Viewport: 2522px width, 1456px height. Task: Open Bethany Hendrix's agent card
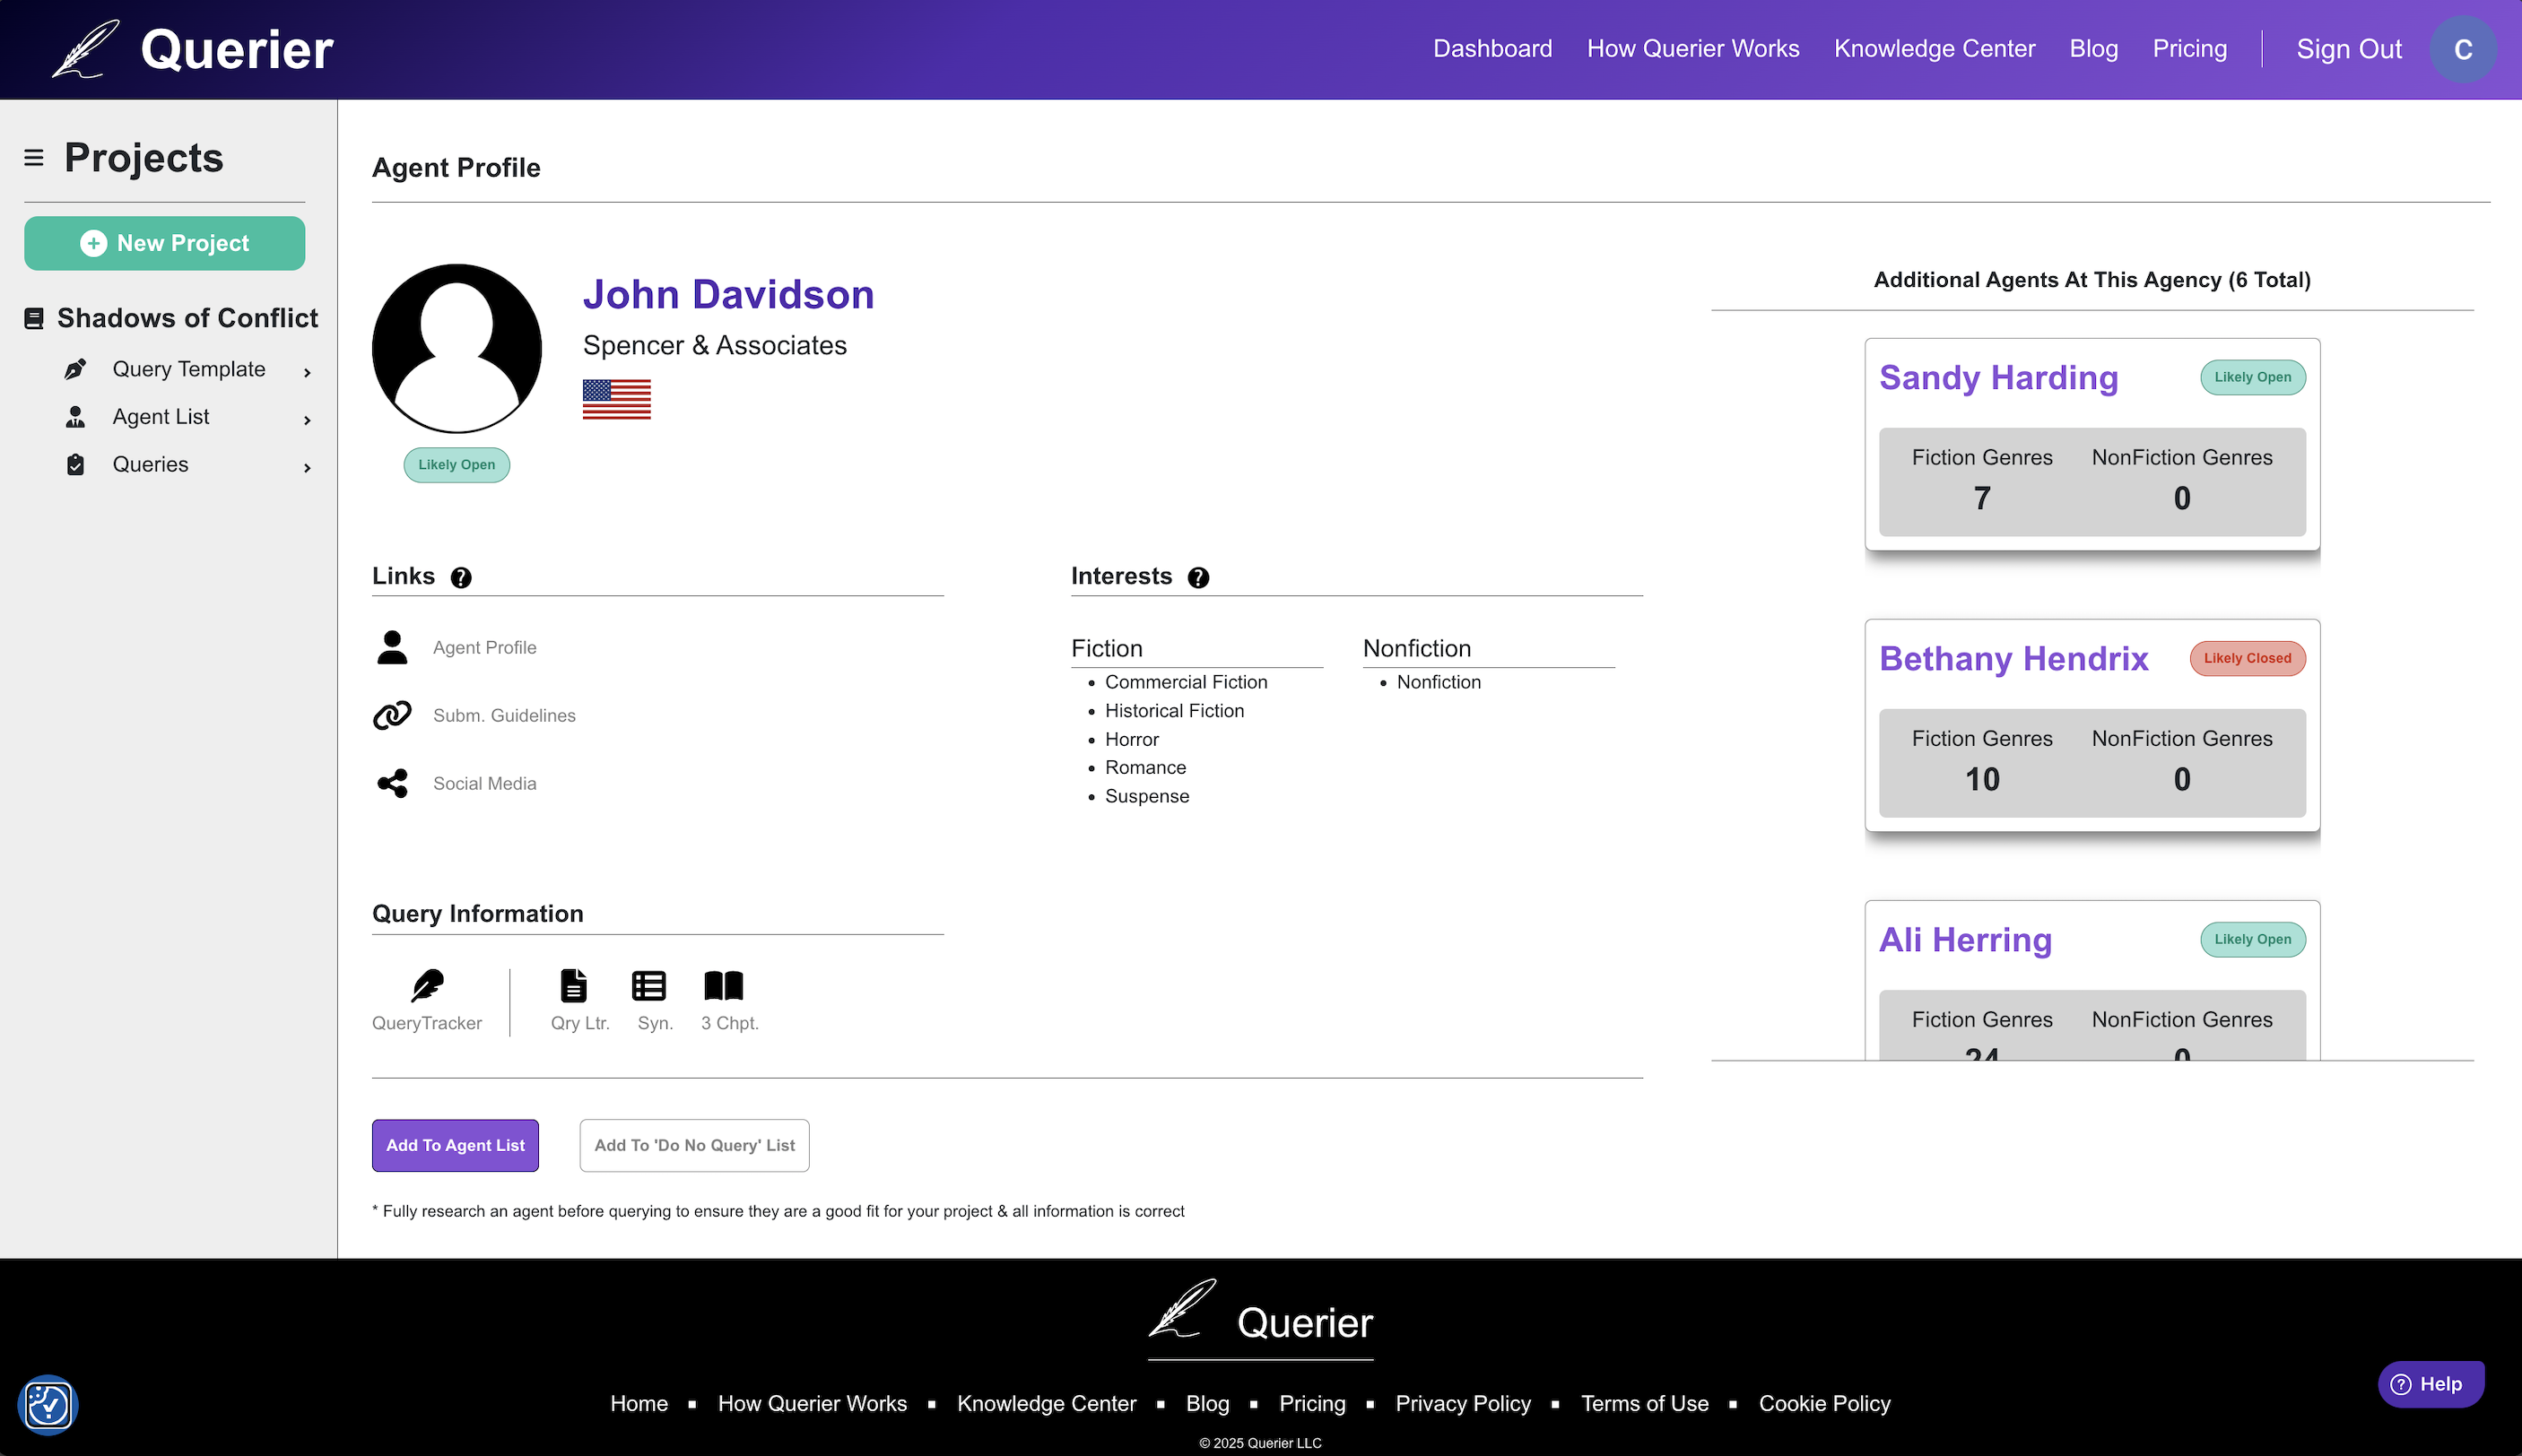[x=2013, y=659]
